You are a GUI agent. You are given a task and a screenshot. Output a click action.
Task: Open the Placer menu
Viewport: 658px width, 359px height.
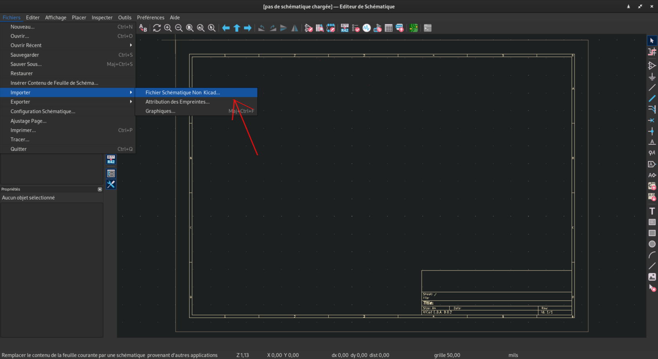79,18
